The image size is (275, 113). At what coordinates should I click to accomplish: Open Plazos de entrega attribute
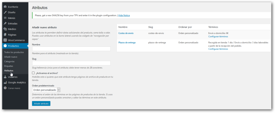pyautogui.click(x=127, y=43)
